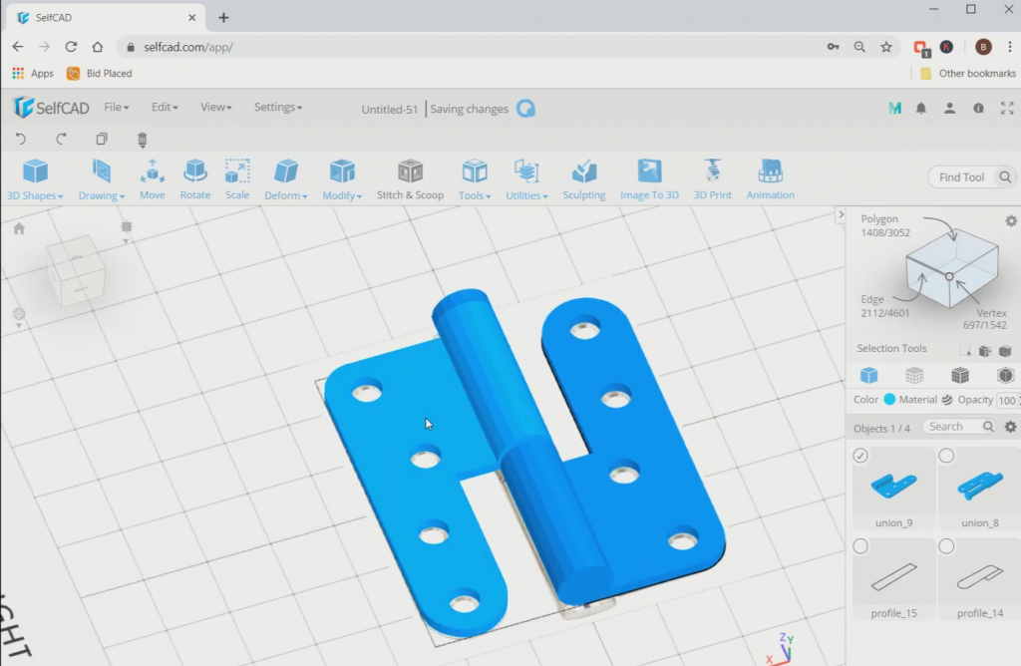
Task: Click the Undo arrow icon
Action: 21,139
